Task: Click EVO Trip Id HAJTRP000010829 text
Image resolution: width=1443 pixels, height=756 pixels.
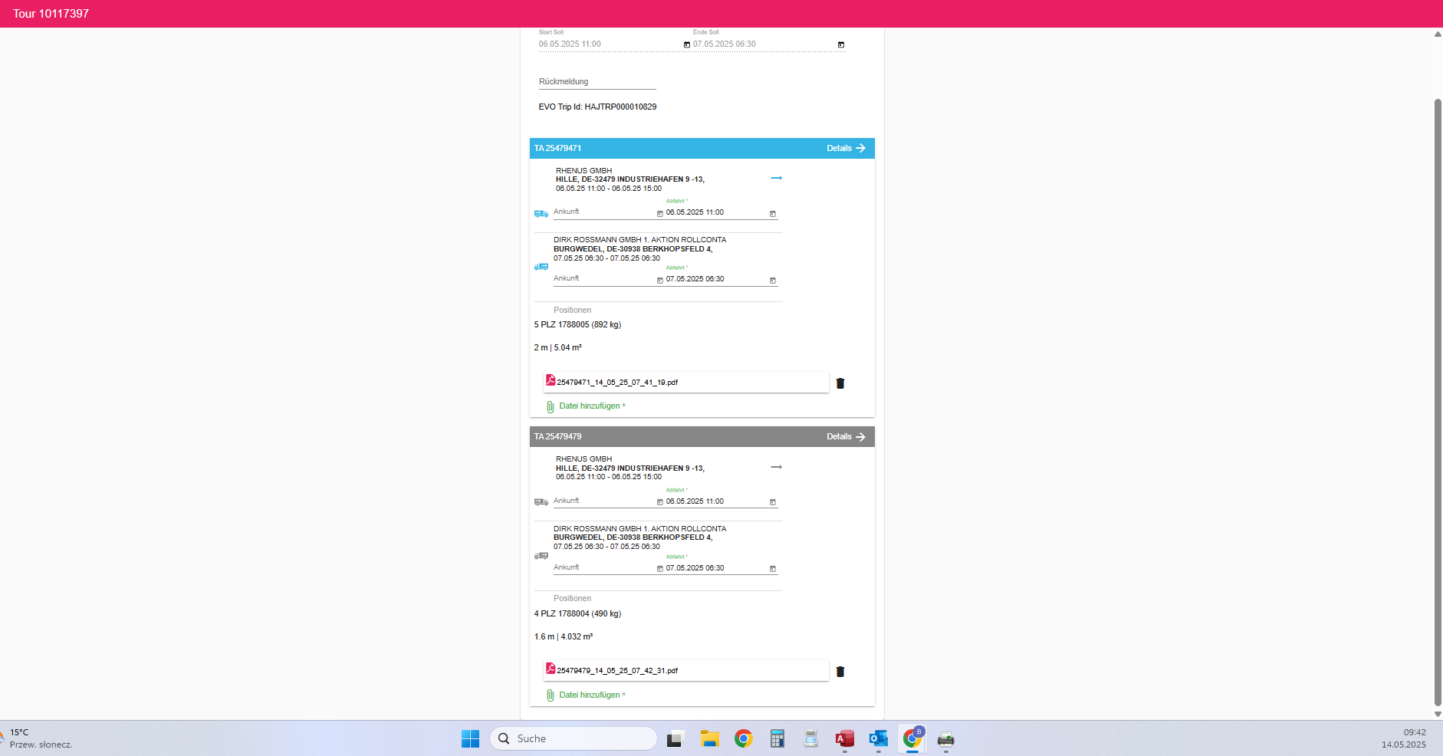Action: click(x=597, y=107)
